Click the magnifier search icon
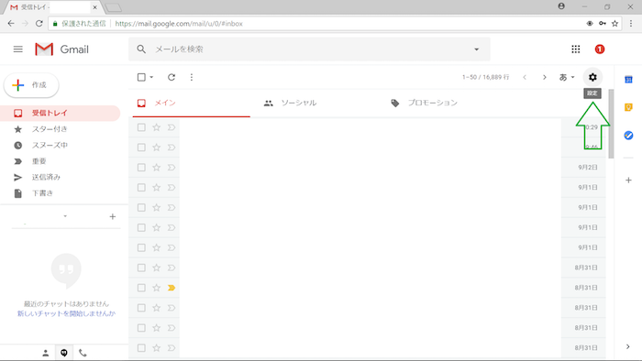 [x=141, y=49]
